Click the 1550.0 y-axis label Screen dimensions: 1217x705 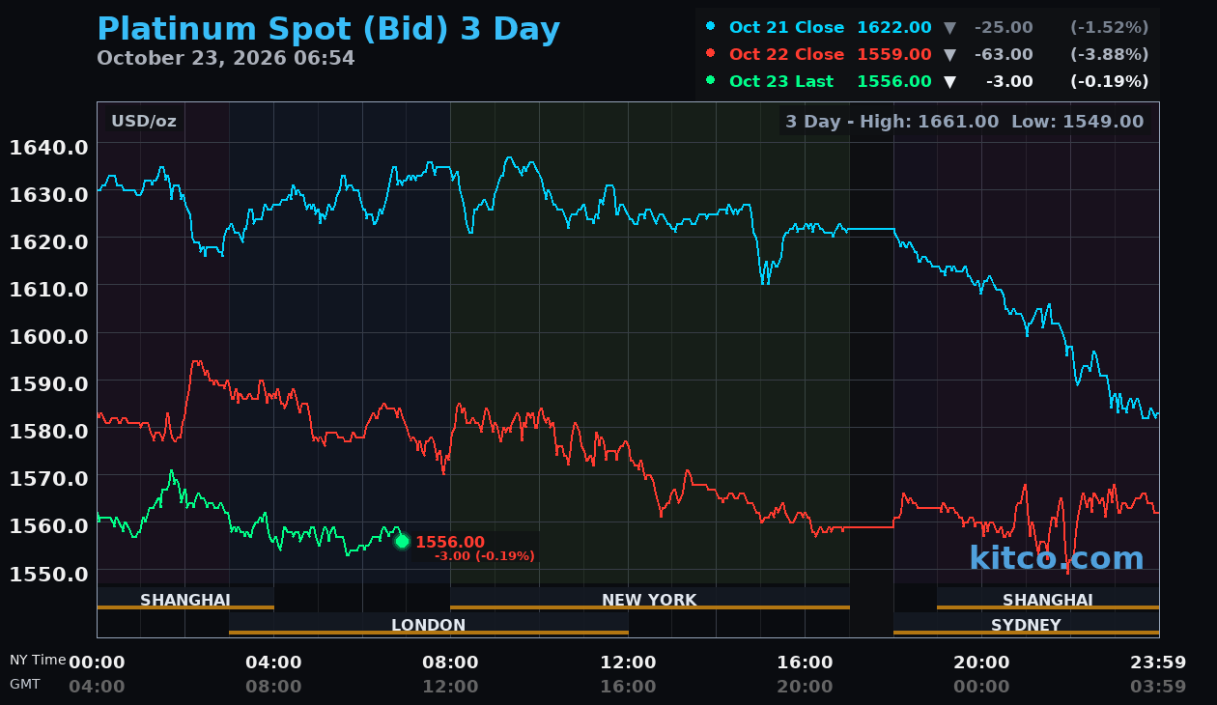pyautogui.click(x=48, y=574)
